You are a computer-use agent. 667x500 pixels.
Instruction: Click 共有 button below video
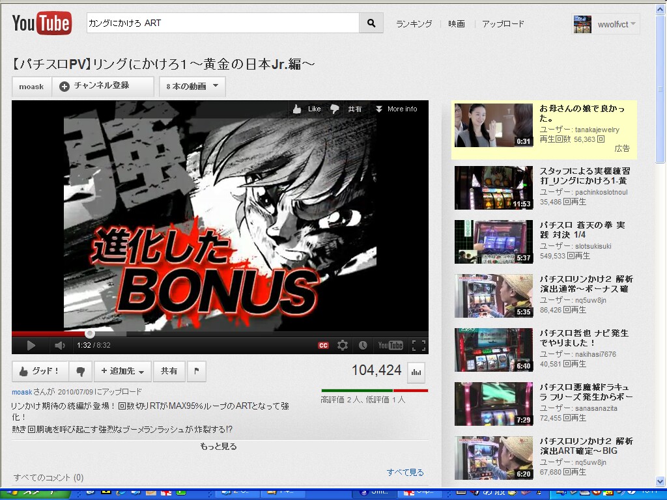click(x=169, y=371)
